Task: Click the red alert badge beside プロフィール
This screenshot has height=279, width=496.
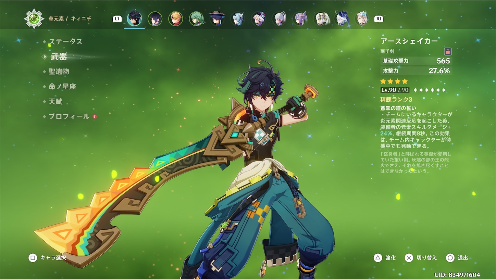Action: (x=95, y=117)
